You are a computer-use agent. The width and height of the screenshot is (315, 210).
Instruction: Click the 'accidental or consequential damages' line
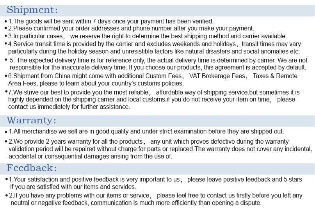click(91, 157)
